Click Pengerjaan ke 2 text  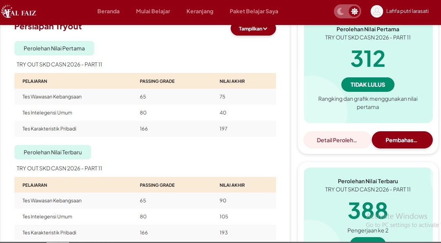368,230
